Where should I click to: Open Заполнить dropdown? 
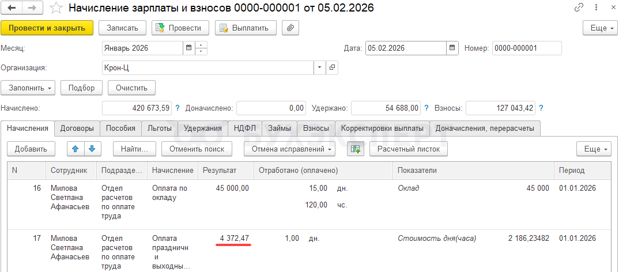pyautogui.click(x=28, y=88)
